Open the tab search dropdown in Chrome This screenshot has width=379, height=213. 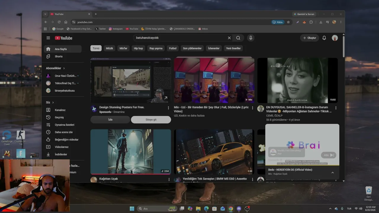click(45, 14)
